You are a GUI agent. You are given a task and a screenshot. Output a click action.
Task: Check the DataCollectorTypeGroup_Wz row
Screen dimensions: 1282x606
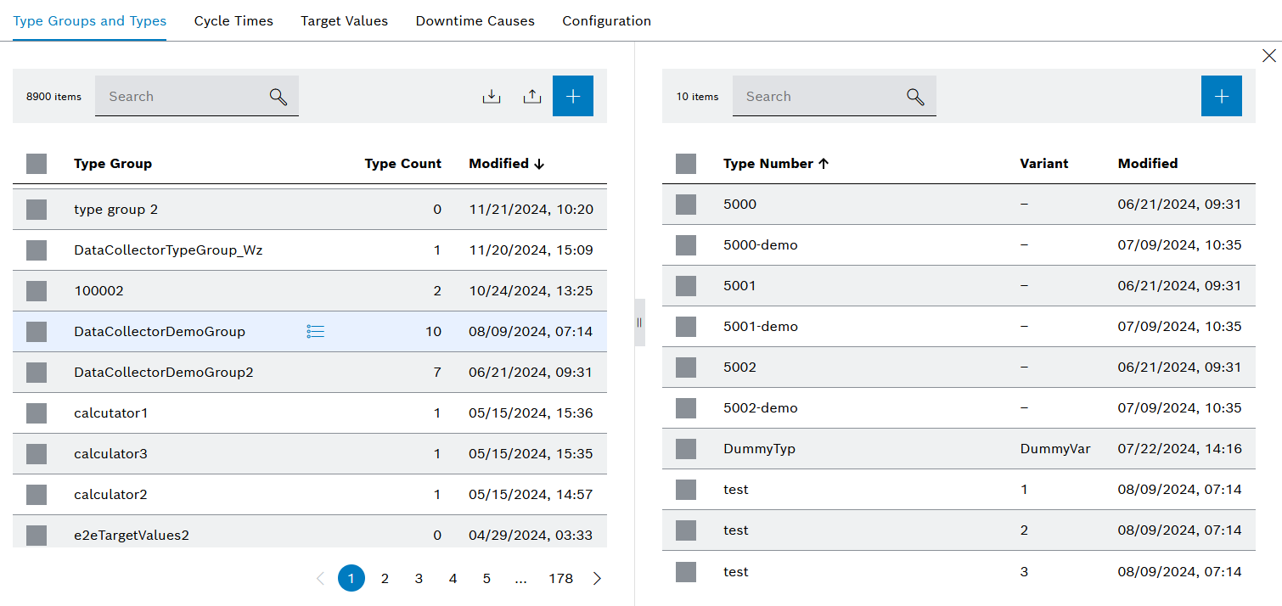coord(37,250)
